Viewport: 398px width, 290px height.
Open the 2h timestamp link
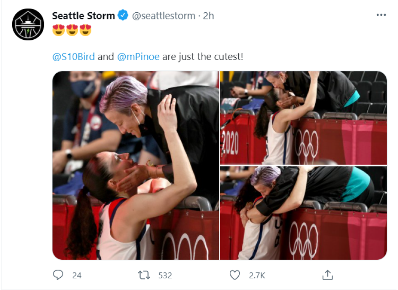tap(208, 16)
